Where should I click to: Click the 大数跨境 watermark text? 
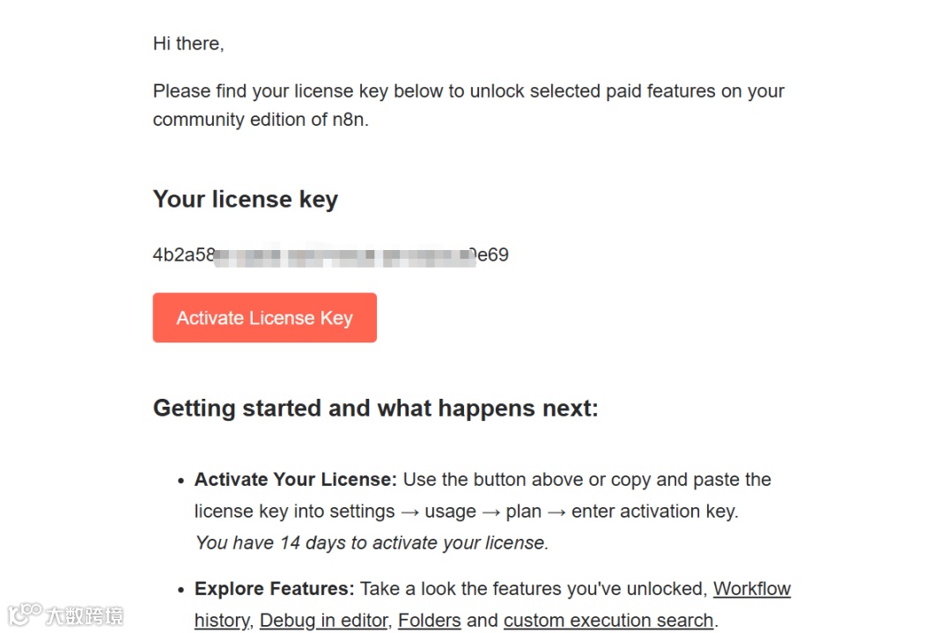(x=85, y=615)
